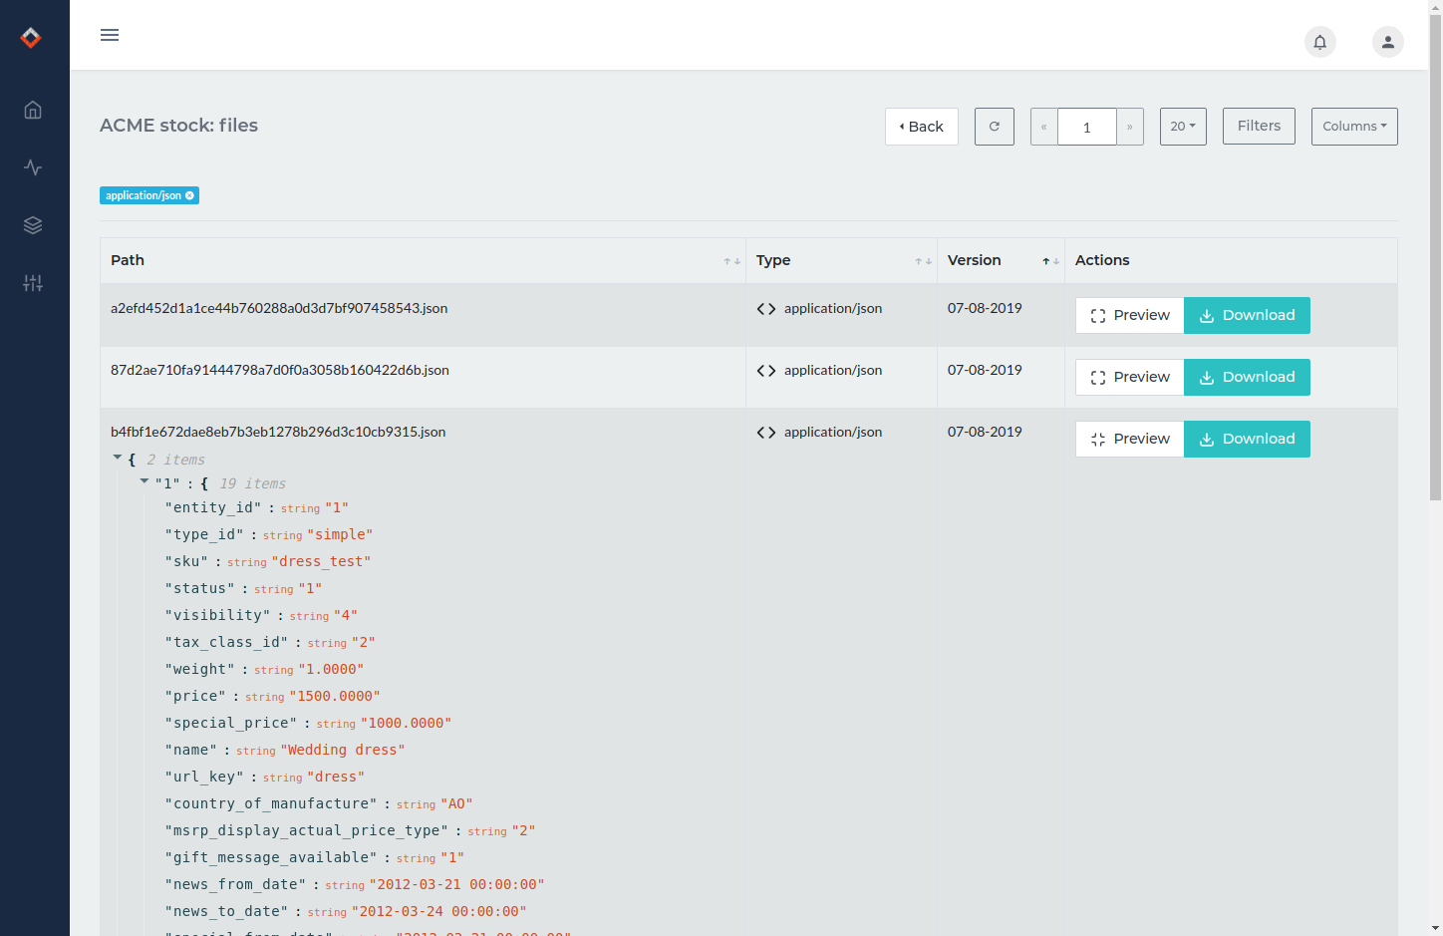Click the "type_id" value "simple"

pos(340,535)
